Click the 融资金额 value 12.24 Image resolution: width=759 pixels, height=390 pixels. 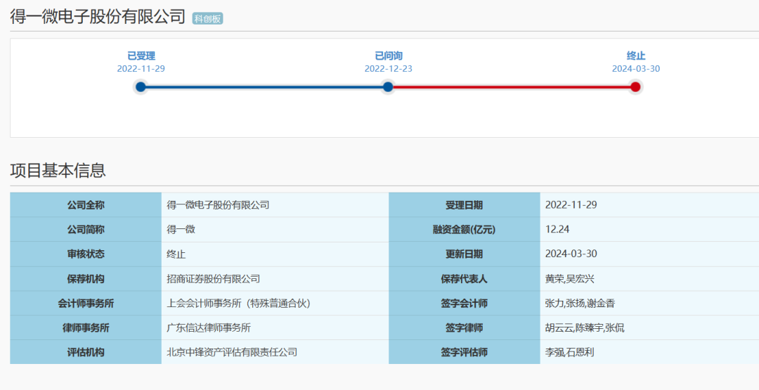(x=557, y=230)
